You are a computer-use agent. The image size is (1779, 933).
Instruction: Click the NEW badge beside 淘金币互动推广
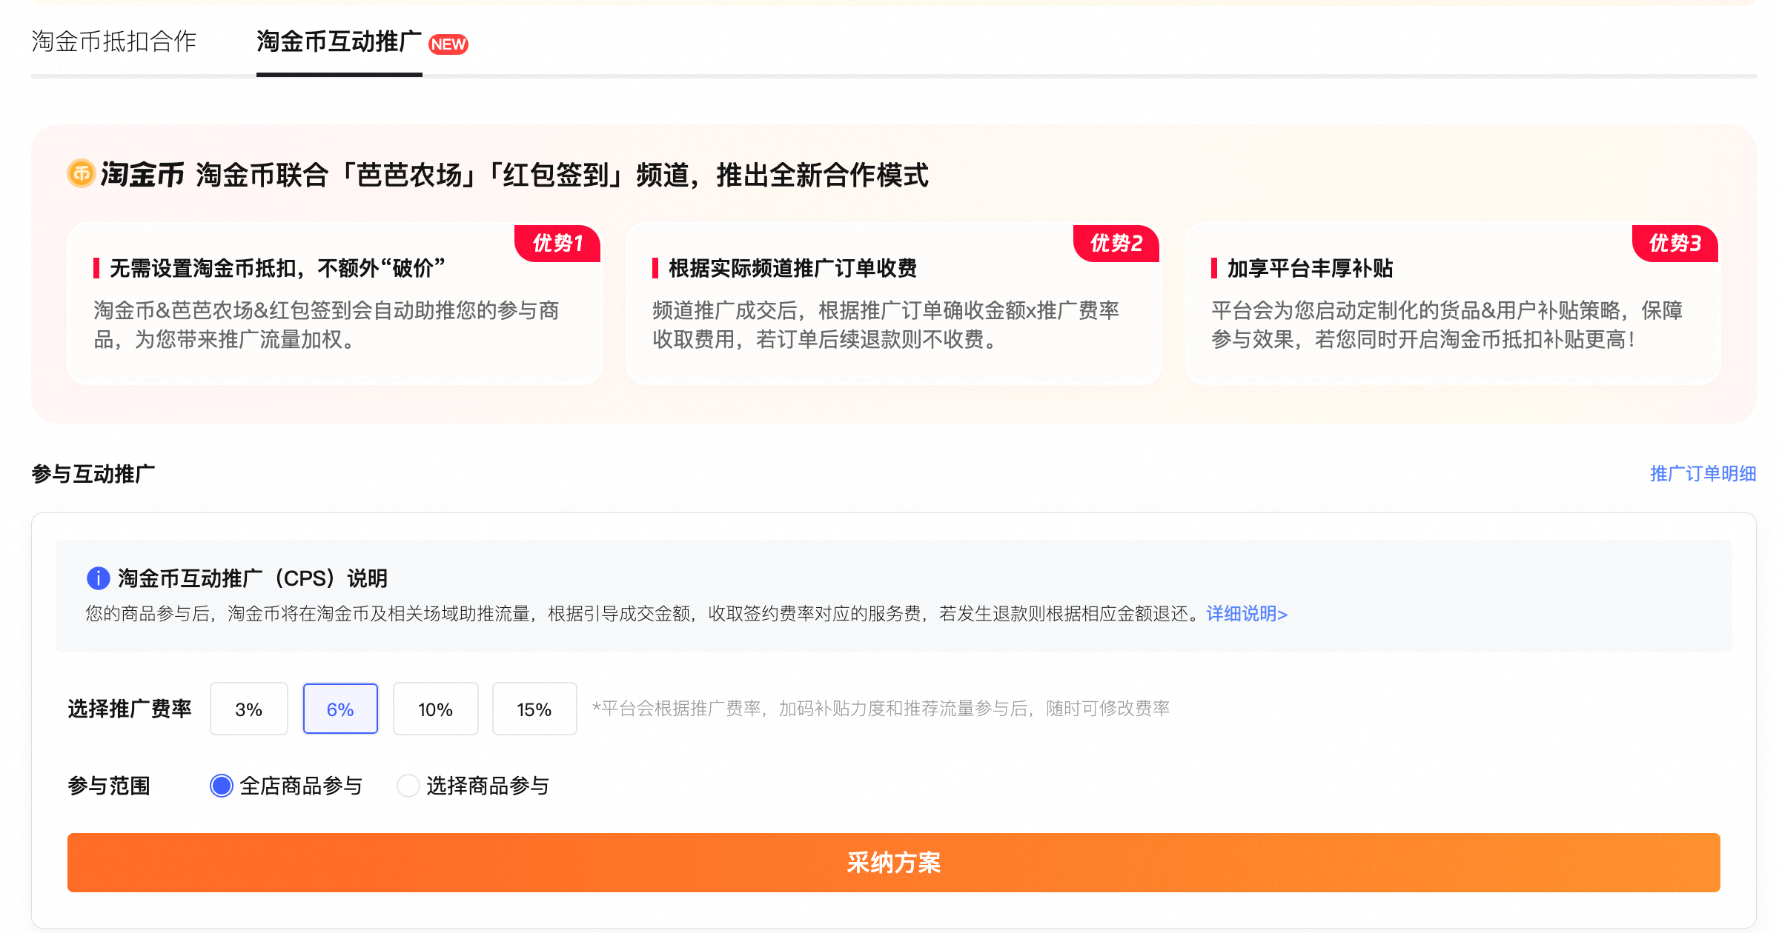click(x=448, y=44)
